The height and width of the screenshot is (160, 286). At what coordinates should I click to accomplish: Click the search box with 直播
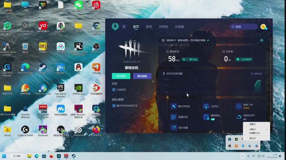pos(243,27)
